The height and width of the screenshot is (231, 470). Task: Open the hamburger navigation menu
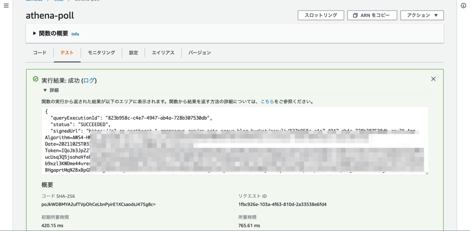(x=6, y=5)
